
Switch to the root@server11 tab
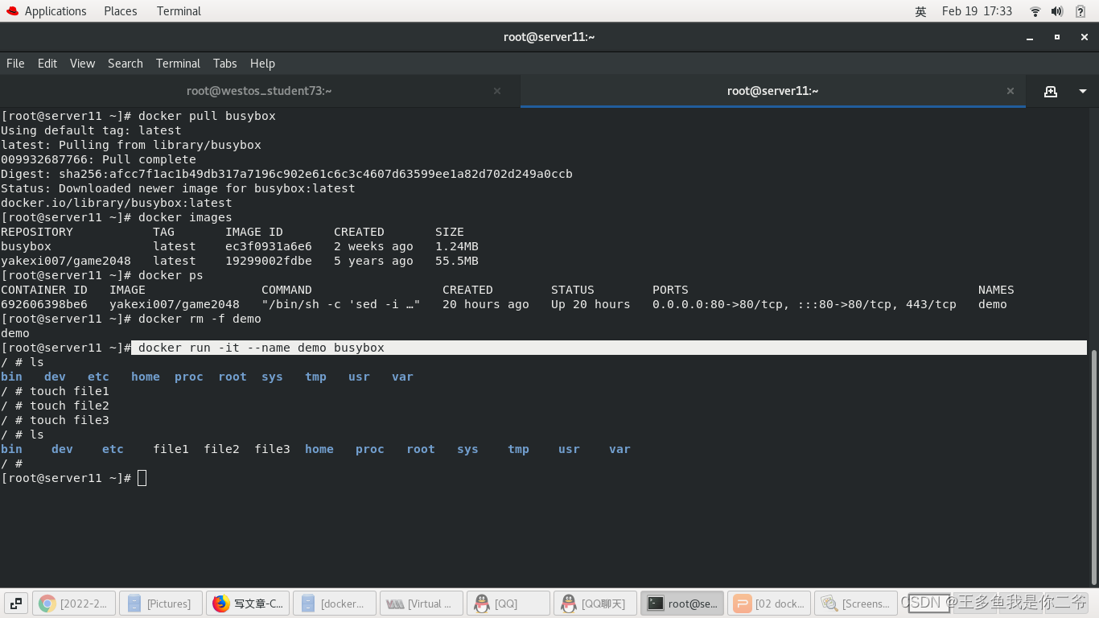coord(772,91)
